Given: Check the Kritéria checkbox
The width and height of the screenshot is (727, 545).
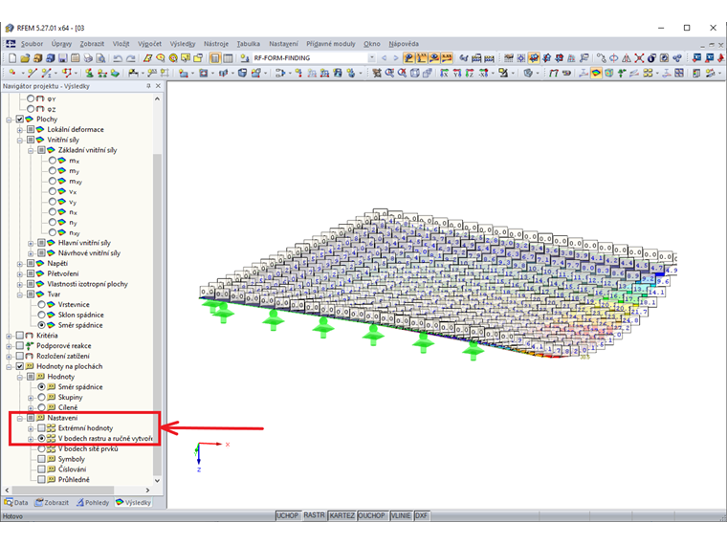Looking at the screenshot, I should pyautogui.click(x=20, y=335).
